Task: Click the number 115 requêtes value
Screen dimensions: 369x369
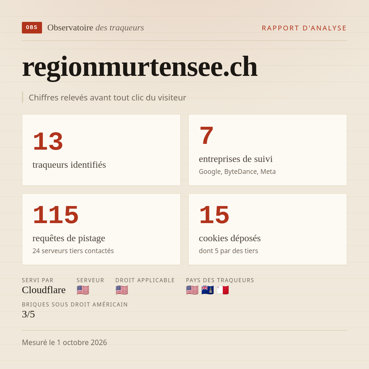Action: coord(56,215)
